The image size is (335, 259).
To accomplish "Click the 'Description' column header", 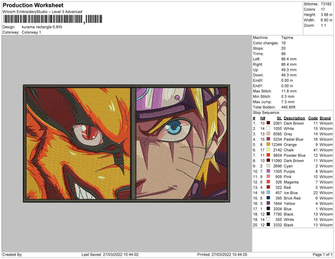I will [294, 118].
